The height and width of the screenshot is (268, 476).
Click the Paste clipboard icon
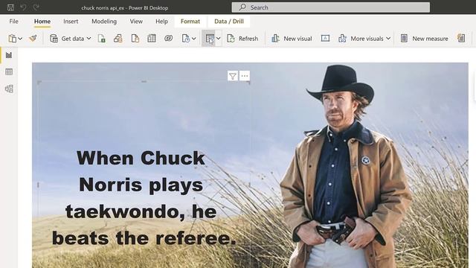point(13,39)
